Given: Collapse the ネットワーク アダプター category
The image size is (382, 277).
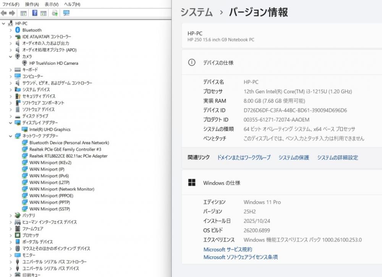Looking at the screenshot, I should [x=10, y=136].
